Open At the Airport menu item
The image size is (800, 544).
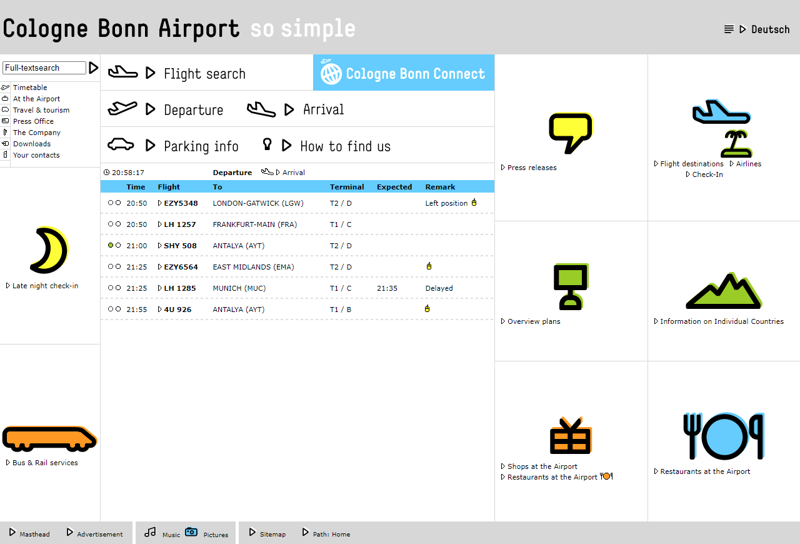(37, 99)
